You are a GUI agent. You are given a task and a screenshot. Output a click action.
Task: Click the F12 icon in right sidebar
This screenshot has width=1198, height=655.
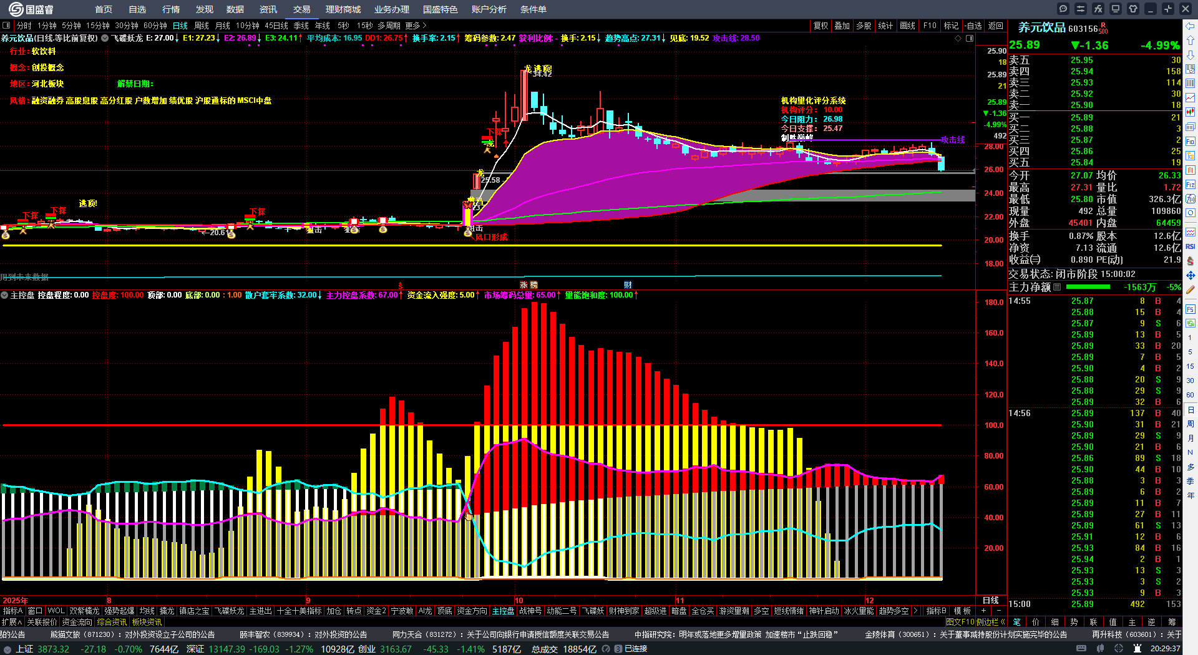coord(1191,185)
